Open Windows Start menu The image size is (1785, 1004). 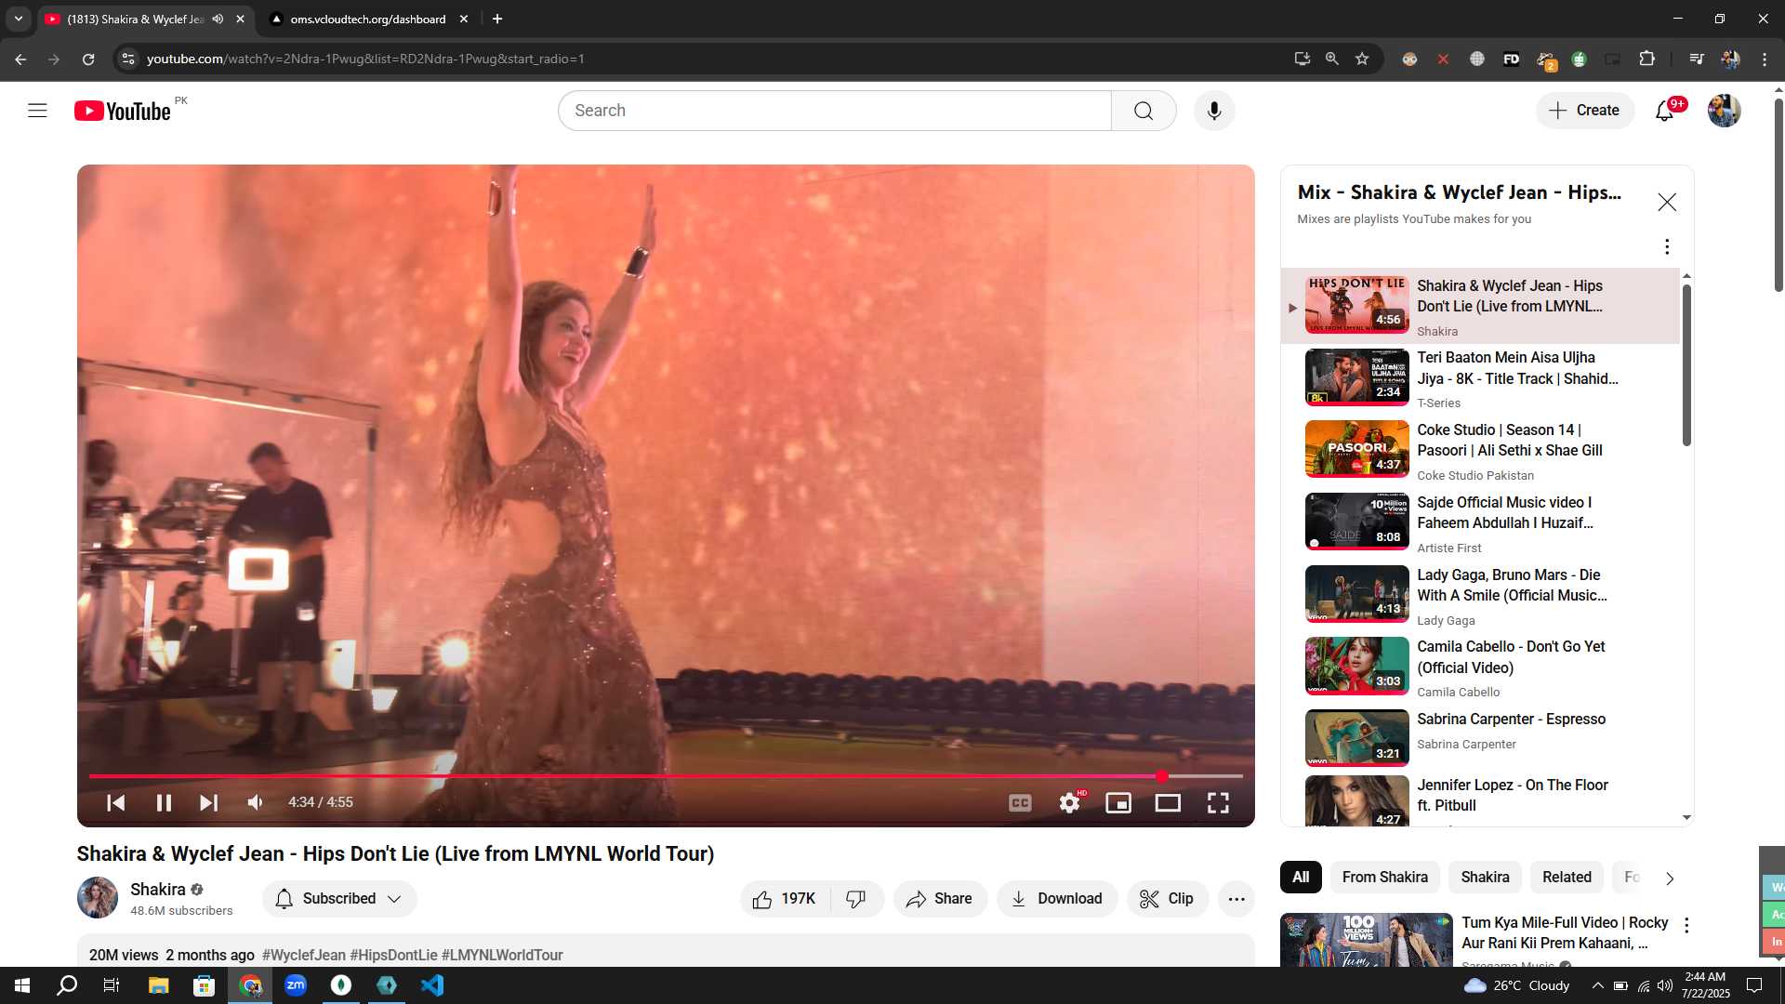22,985
